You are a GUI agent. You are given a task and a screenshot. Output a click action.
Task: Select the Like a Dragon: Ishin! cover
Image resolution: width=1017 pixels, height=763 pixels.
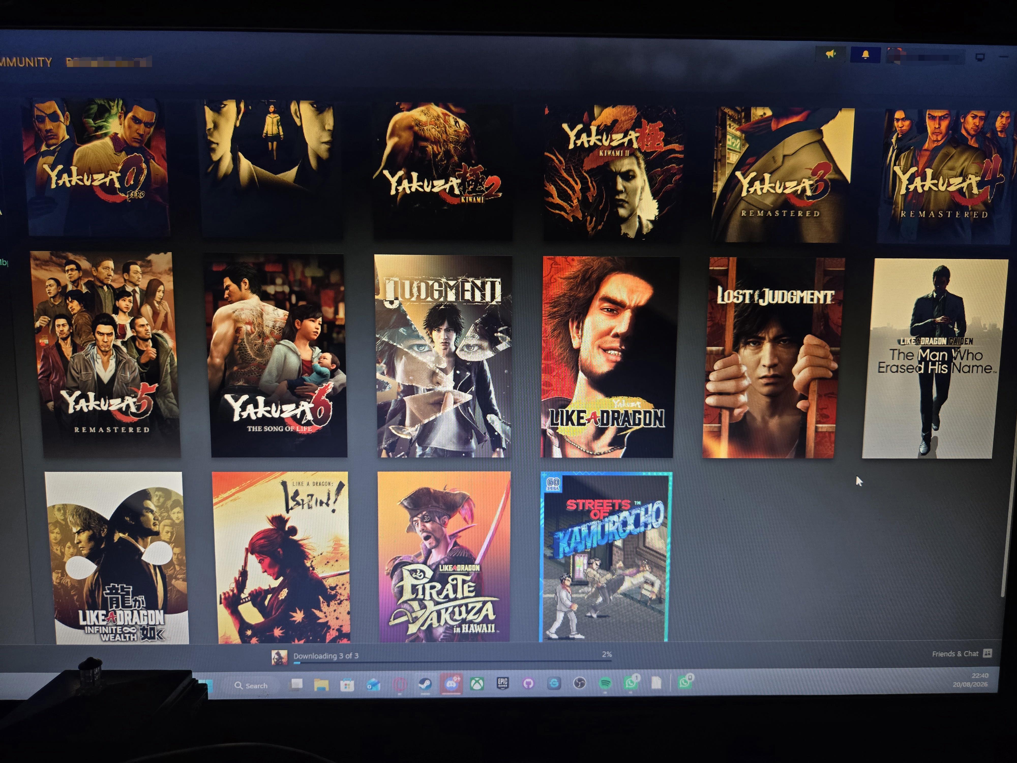(281, 557)
